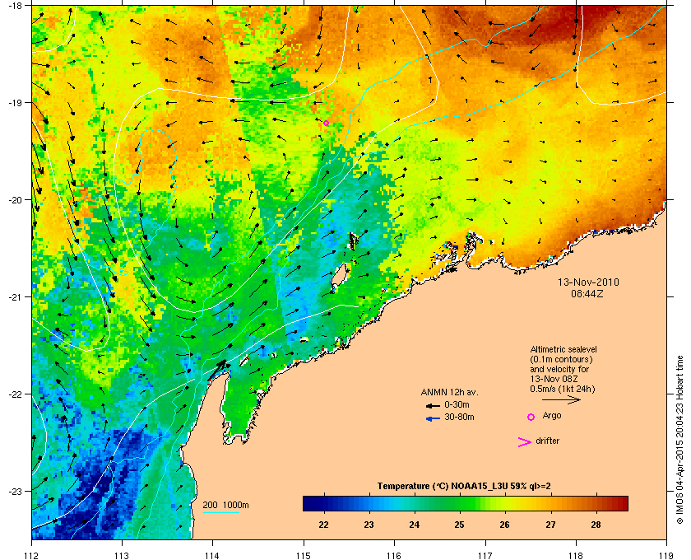Click the '0-30m' legend label
Image resolution: width=691 pixels, height=560 pixels.
[457, 404]
